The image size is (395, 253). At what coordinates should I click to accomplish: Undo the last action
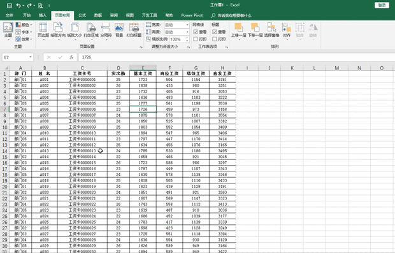(x=18, y=5)
